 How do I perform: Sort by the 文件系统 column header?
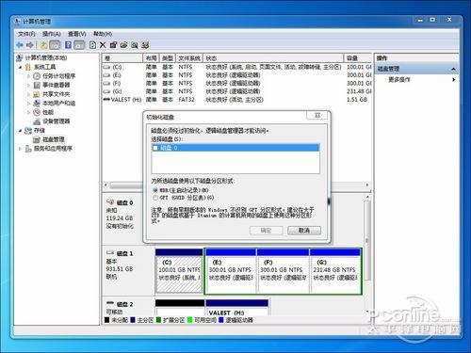click(x=189, y=58)
